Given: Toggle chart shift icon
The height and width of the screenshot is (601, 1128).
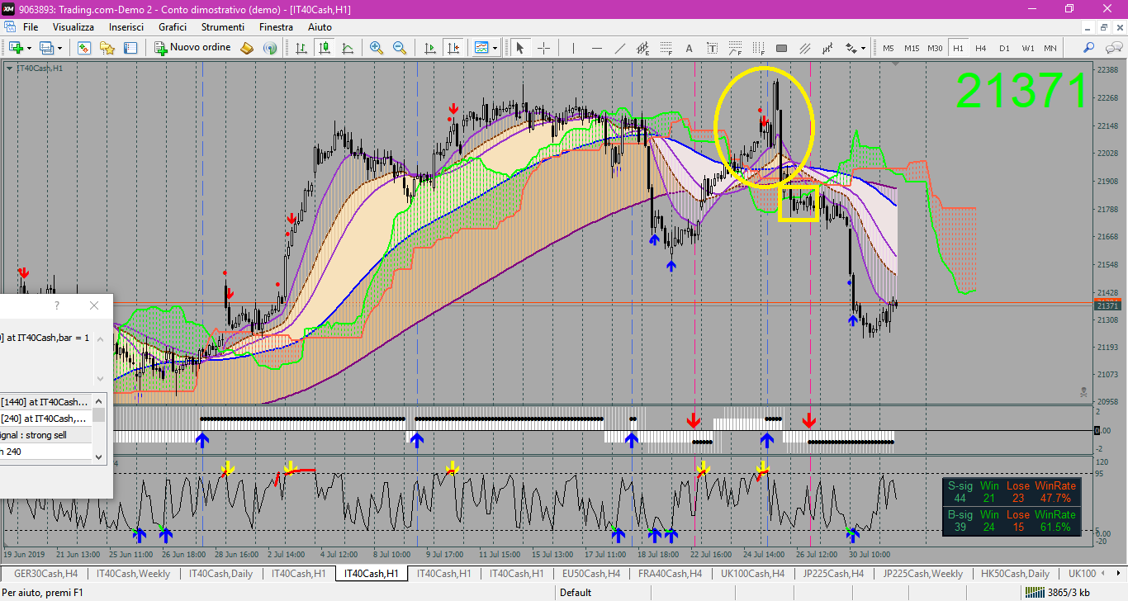Looking at the screenshot, I should [453, 48].
